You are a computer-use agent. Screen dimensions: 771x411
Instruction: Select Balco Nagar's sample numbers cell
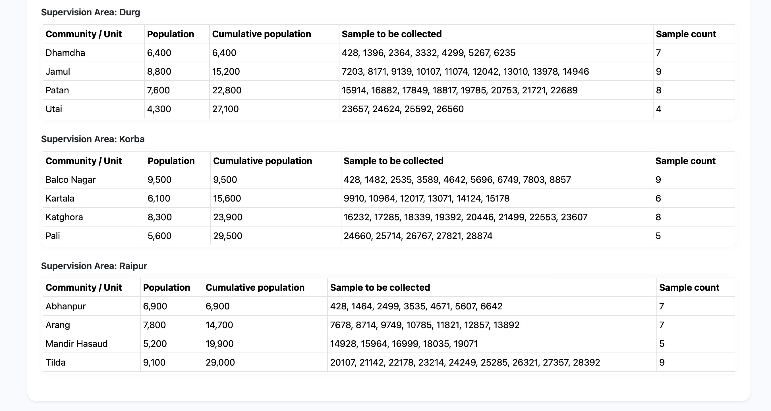[x=457, y=180]
